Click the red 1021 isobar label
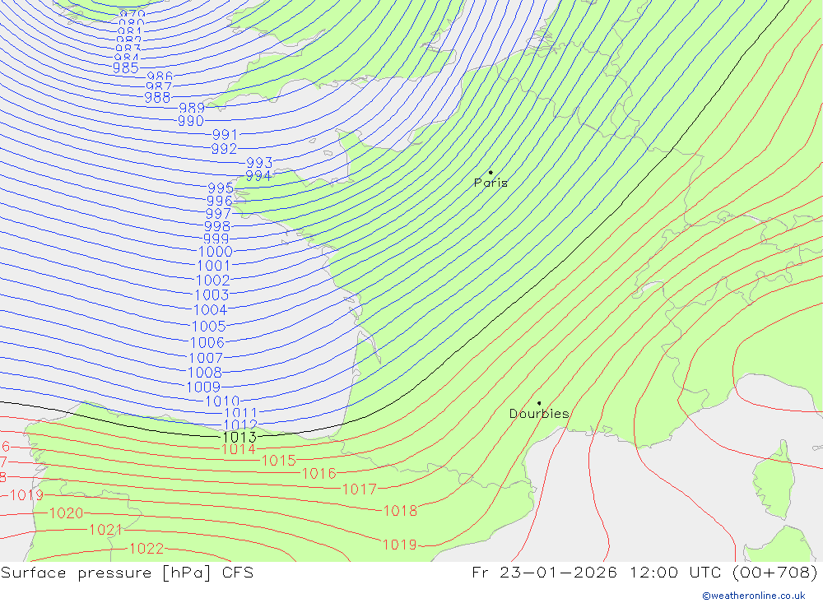Screen dimensions: 823x603 tap(105, 530)
